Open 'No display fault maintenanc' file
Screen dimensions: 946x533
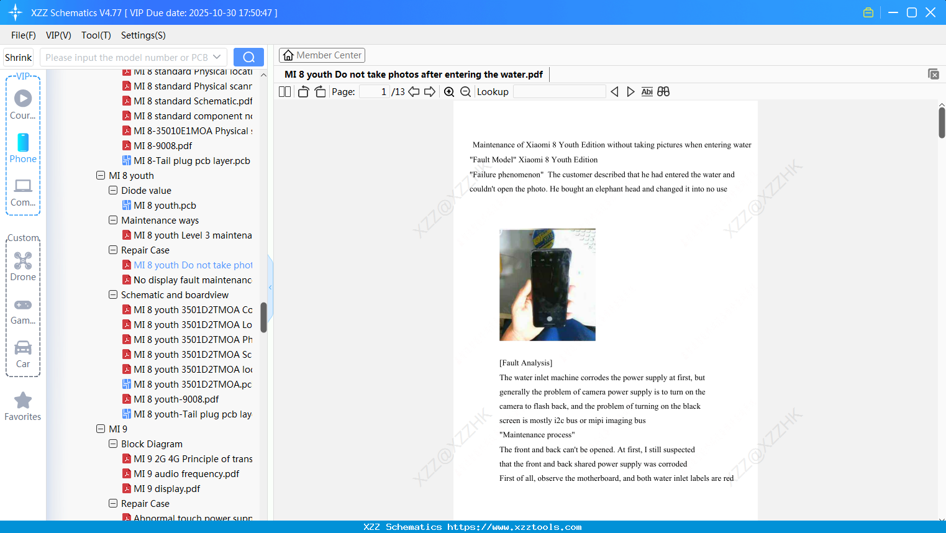tap(187, 280)
